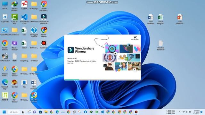Open the Windows Start menu
The image size is (205, 115).
pyautogui.click(x=4, y=112)
